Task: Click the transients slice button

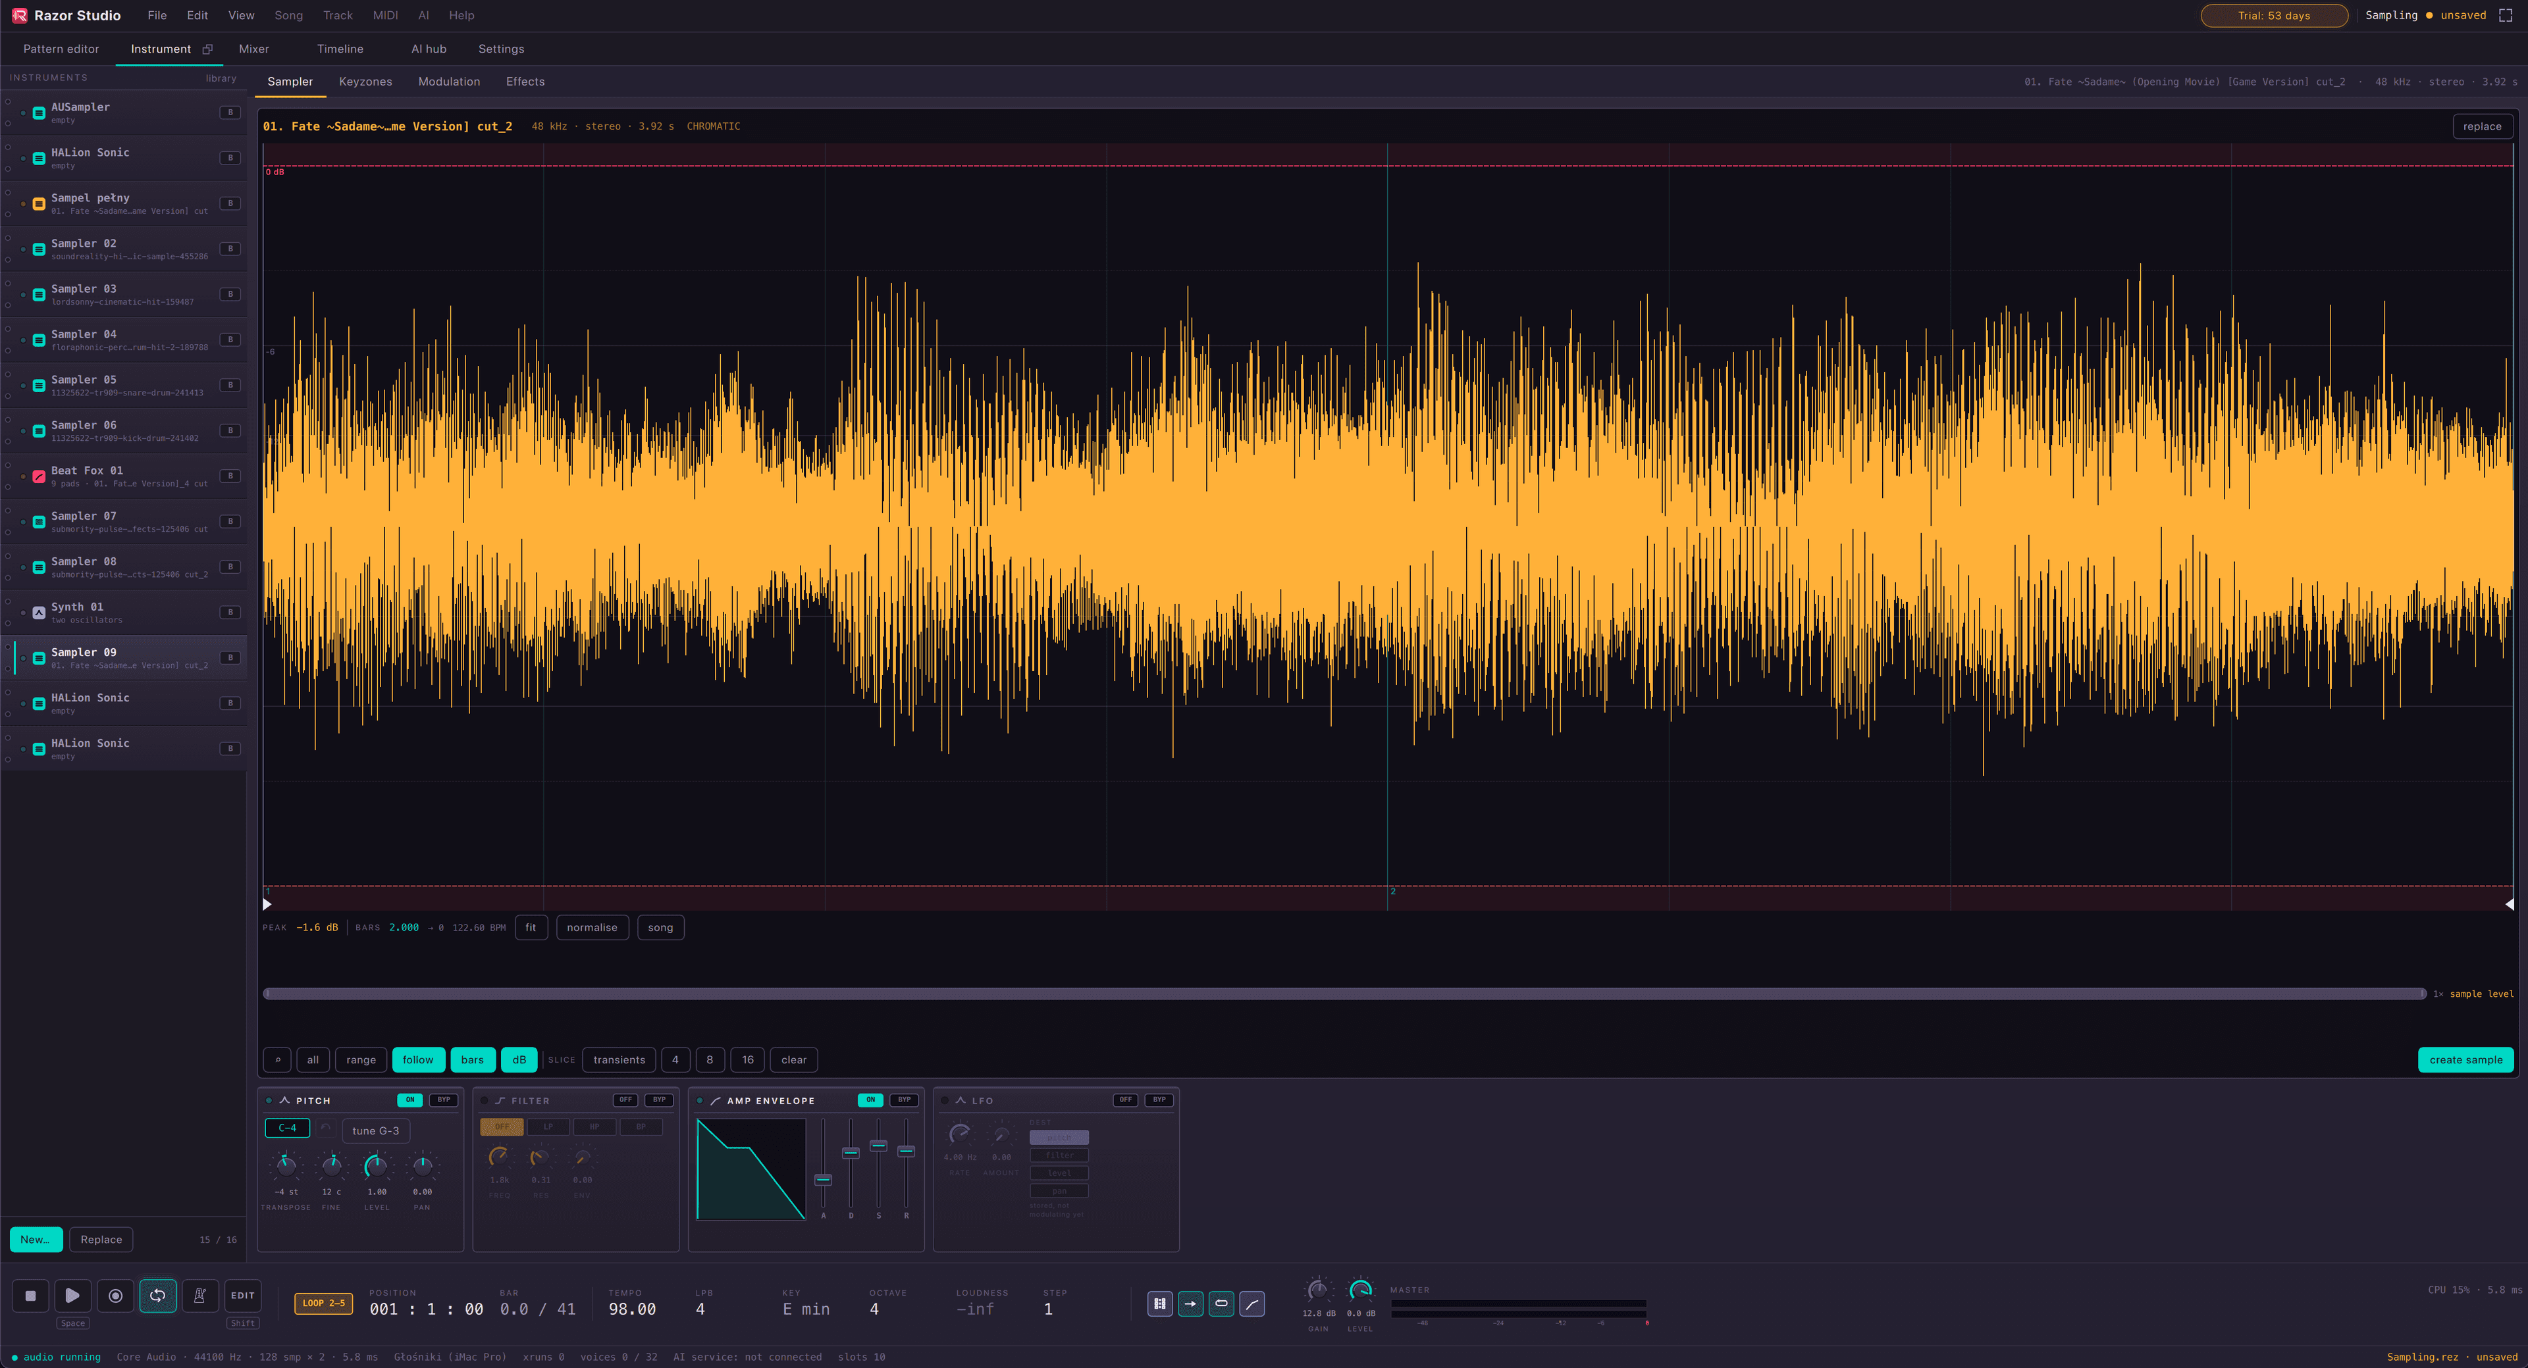Action: point(619,1059)
